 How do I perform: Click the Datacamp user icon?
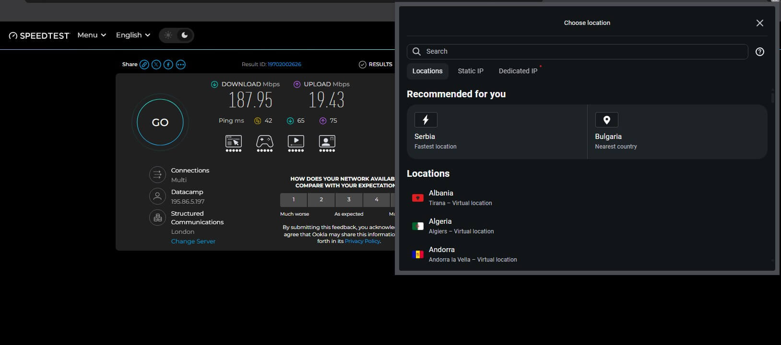click(x=157, y=196)
